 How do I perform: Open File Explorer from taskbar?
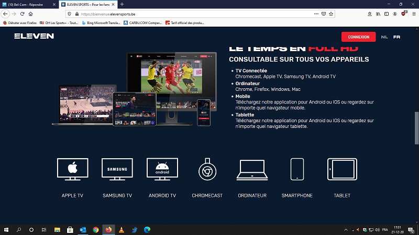[57, 230]
